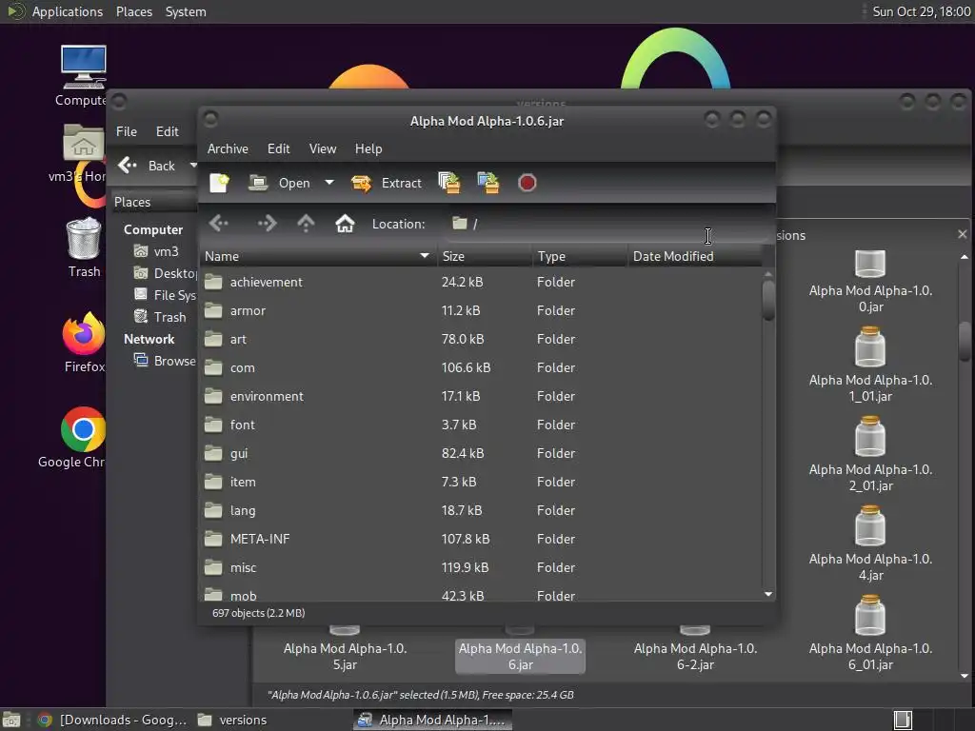975x731 pixels.
Task: Select Browse Network in the sidebar
Action: click(166, 361)
